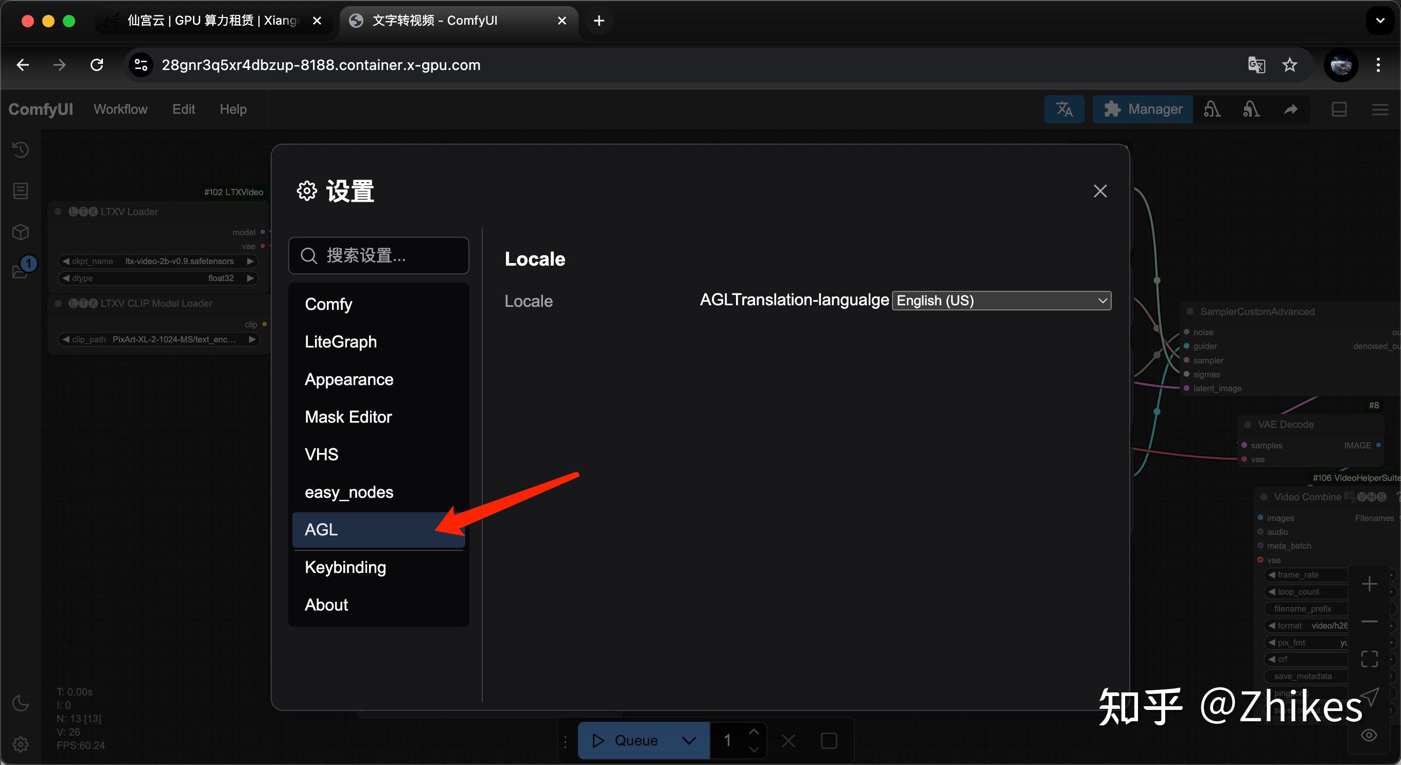Click the address bar URL
This screenshot has height=765, width=1401.
tap(321, 65)
